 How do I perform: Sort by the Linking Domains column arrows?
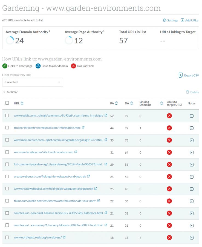[161, 103]
